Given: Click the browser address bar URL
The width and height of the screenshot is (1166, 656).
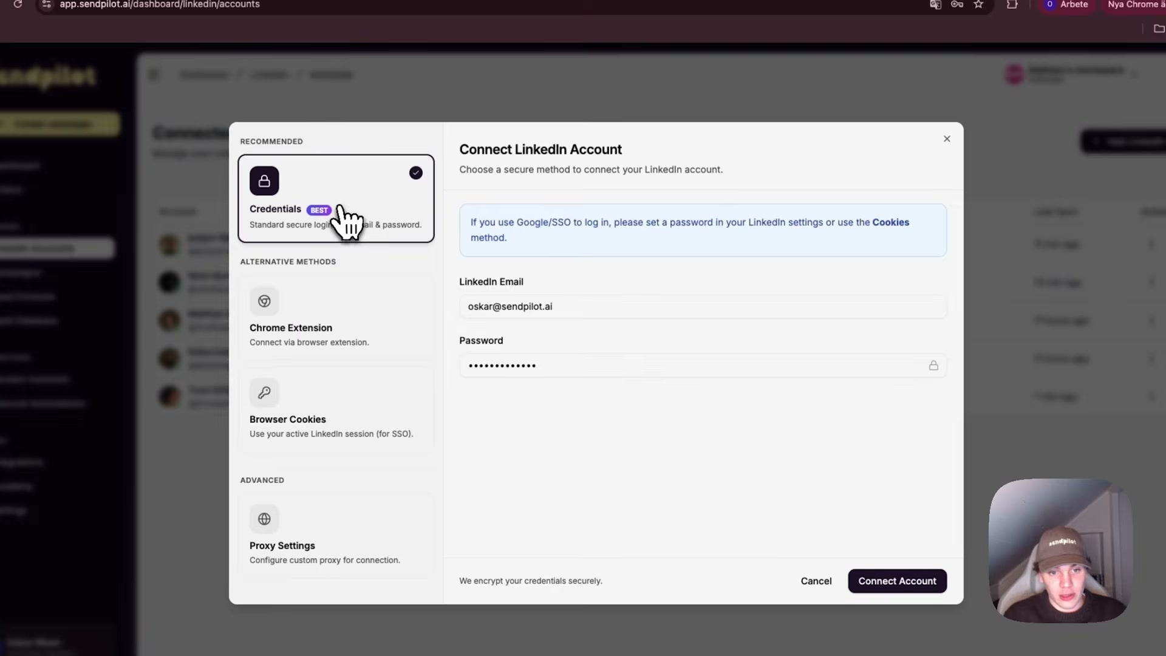Looking at the screenshot, I should pyautogui.click(x=160, y=4).
